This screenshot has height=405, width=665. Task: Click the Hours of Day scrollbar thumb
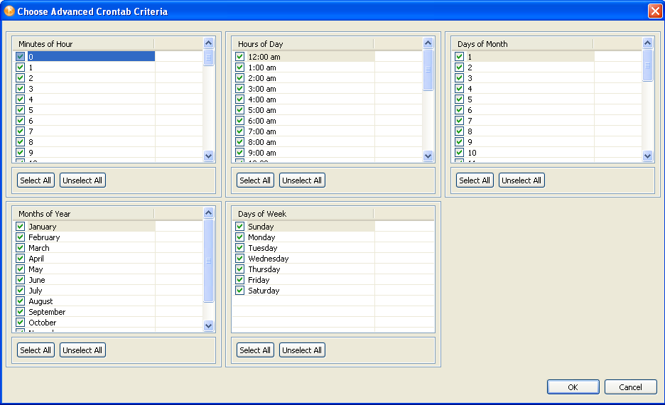[428, 70]
